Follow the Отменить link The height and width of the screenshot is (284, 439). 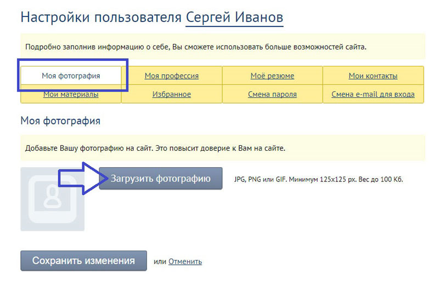(185, 262)
